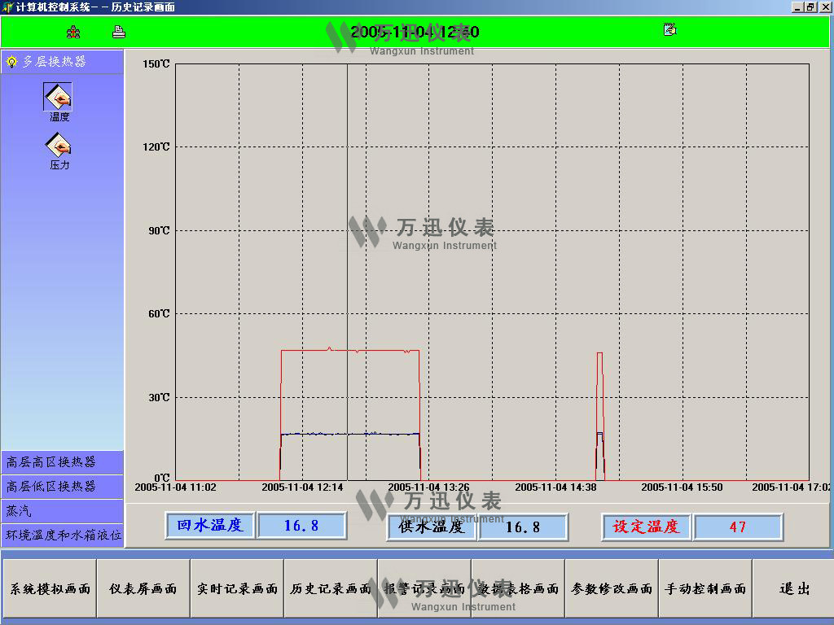Image resolution: width=834 pixels, height=625 pixels.
Task: Open the 手动控制画面 screen
Action: click(705, 588)
